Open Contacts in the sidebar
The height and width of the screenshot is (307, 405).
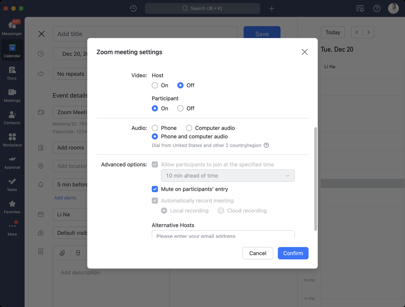pos(12,117)
